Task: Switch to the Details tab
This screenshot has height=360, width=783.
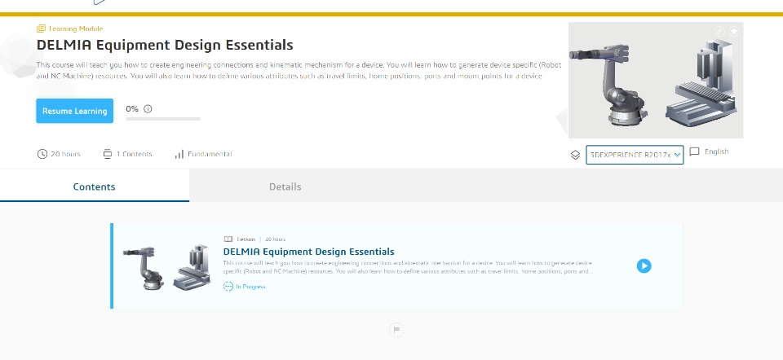Action: click(285, 187)
